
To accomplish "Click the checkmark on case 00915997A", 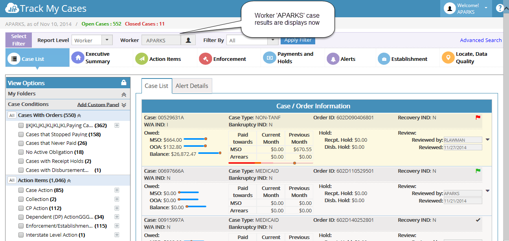I will pyautogui.click(x=478, y=220).
